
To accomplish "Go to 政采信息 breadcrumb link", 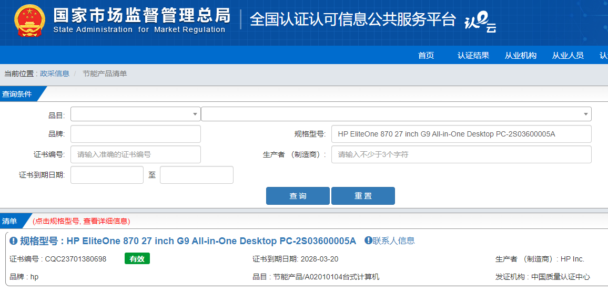I will click(55, 74).
